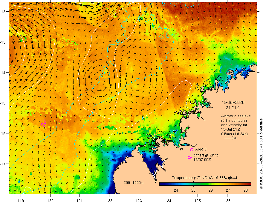Image resolution: width=263 pixels, height=203 pixels.
Task: Click the latitude label -15
Action: [3, 103]
